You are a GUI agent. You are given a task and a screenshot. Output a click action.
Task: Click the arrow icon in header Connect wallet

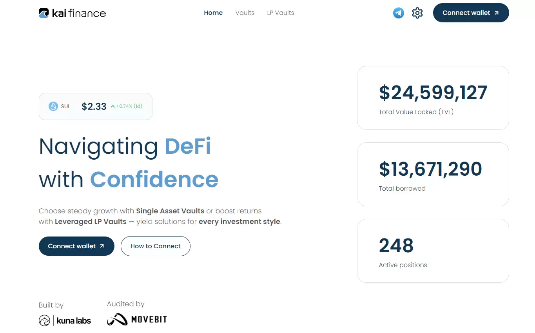coord(497,13)
